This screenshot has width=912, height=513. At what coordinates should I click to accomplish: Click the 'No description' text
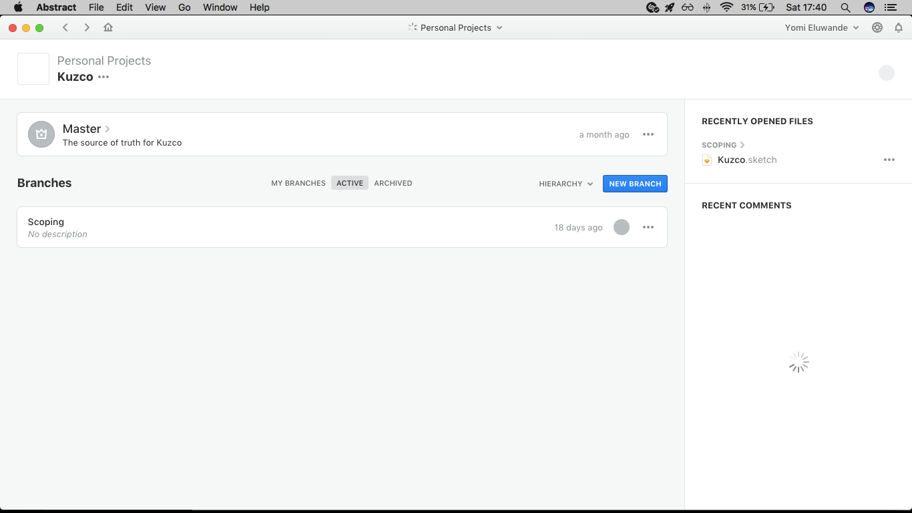(57, 234)
